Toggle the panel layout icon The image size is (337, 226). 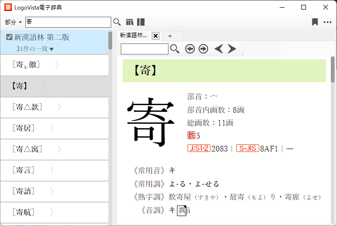point(141,22)
